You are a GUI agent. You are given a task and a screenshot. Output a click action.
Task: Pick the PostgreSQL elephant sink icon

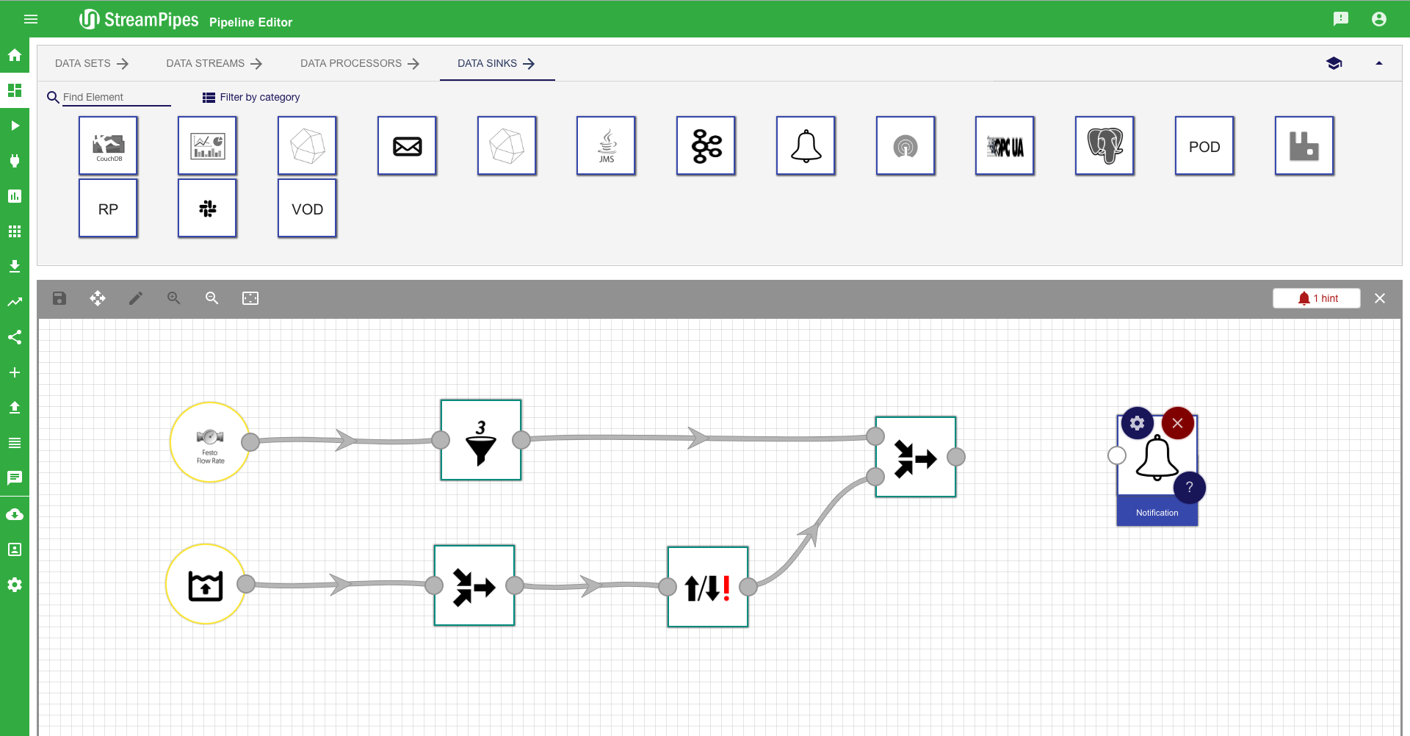click(x=1104, y=145)
